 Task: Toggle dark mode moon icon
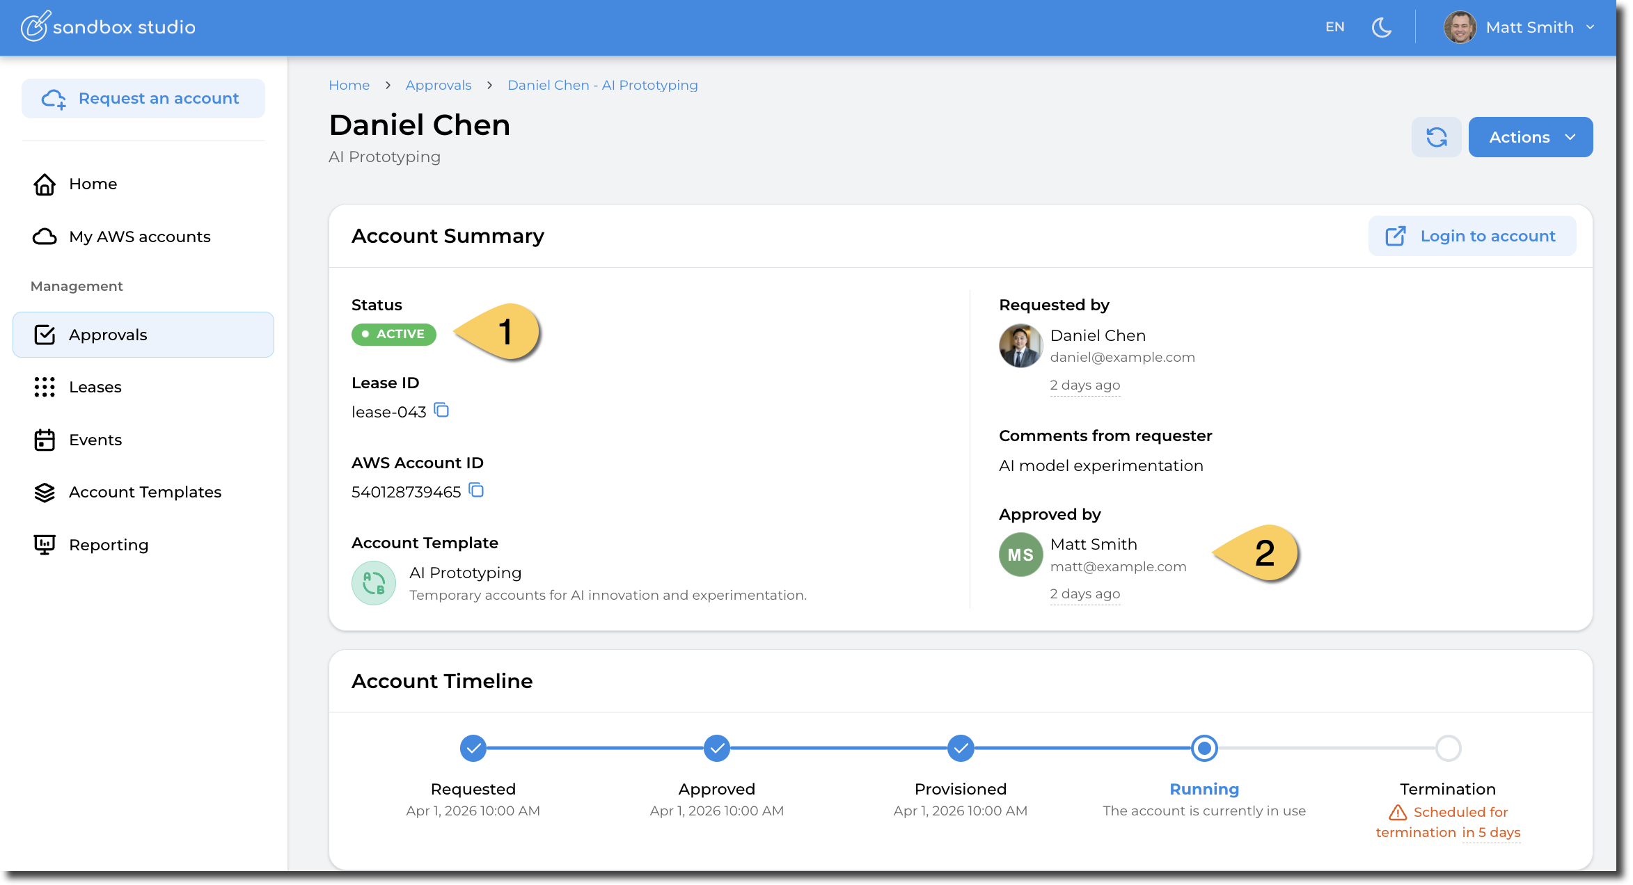pyautogui.click(x=1381, y=27)
